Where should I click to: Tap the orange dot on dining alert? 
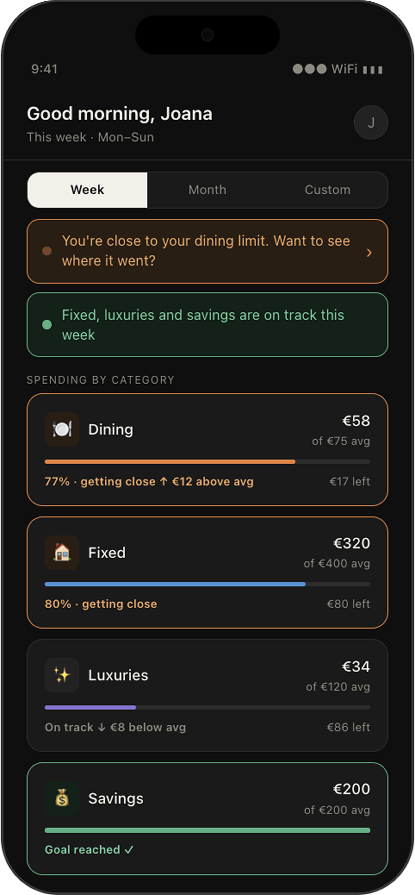(x=47, y=251)
